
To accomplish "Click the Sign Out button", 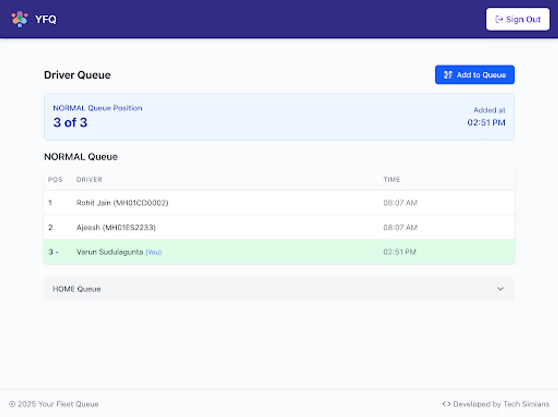I will [518, 19].
